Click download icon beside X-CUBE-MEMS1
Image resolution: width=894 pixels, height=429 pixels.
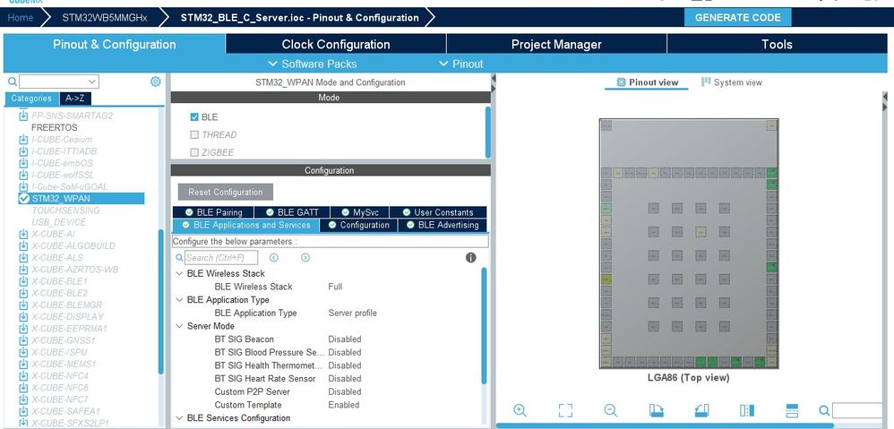[23, 364]
